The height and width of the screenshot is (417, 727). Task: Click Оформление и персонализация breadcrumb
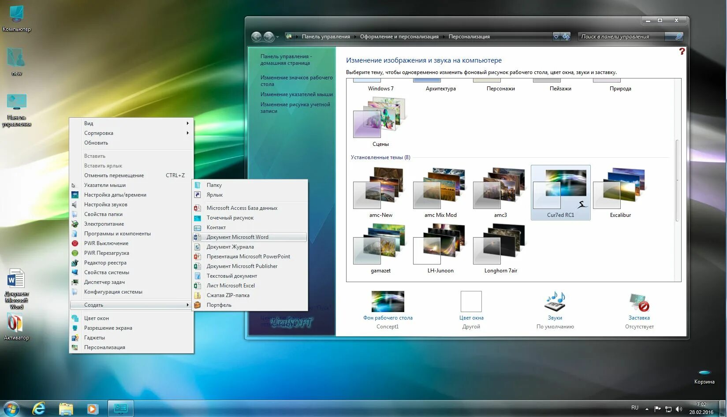click(x=399, y=37)
